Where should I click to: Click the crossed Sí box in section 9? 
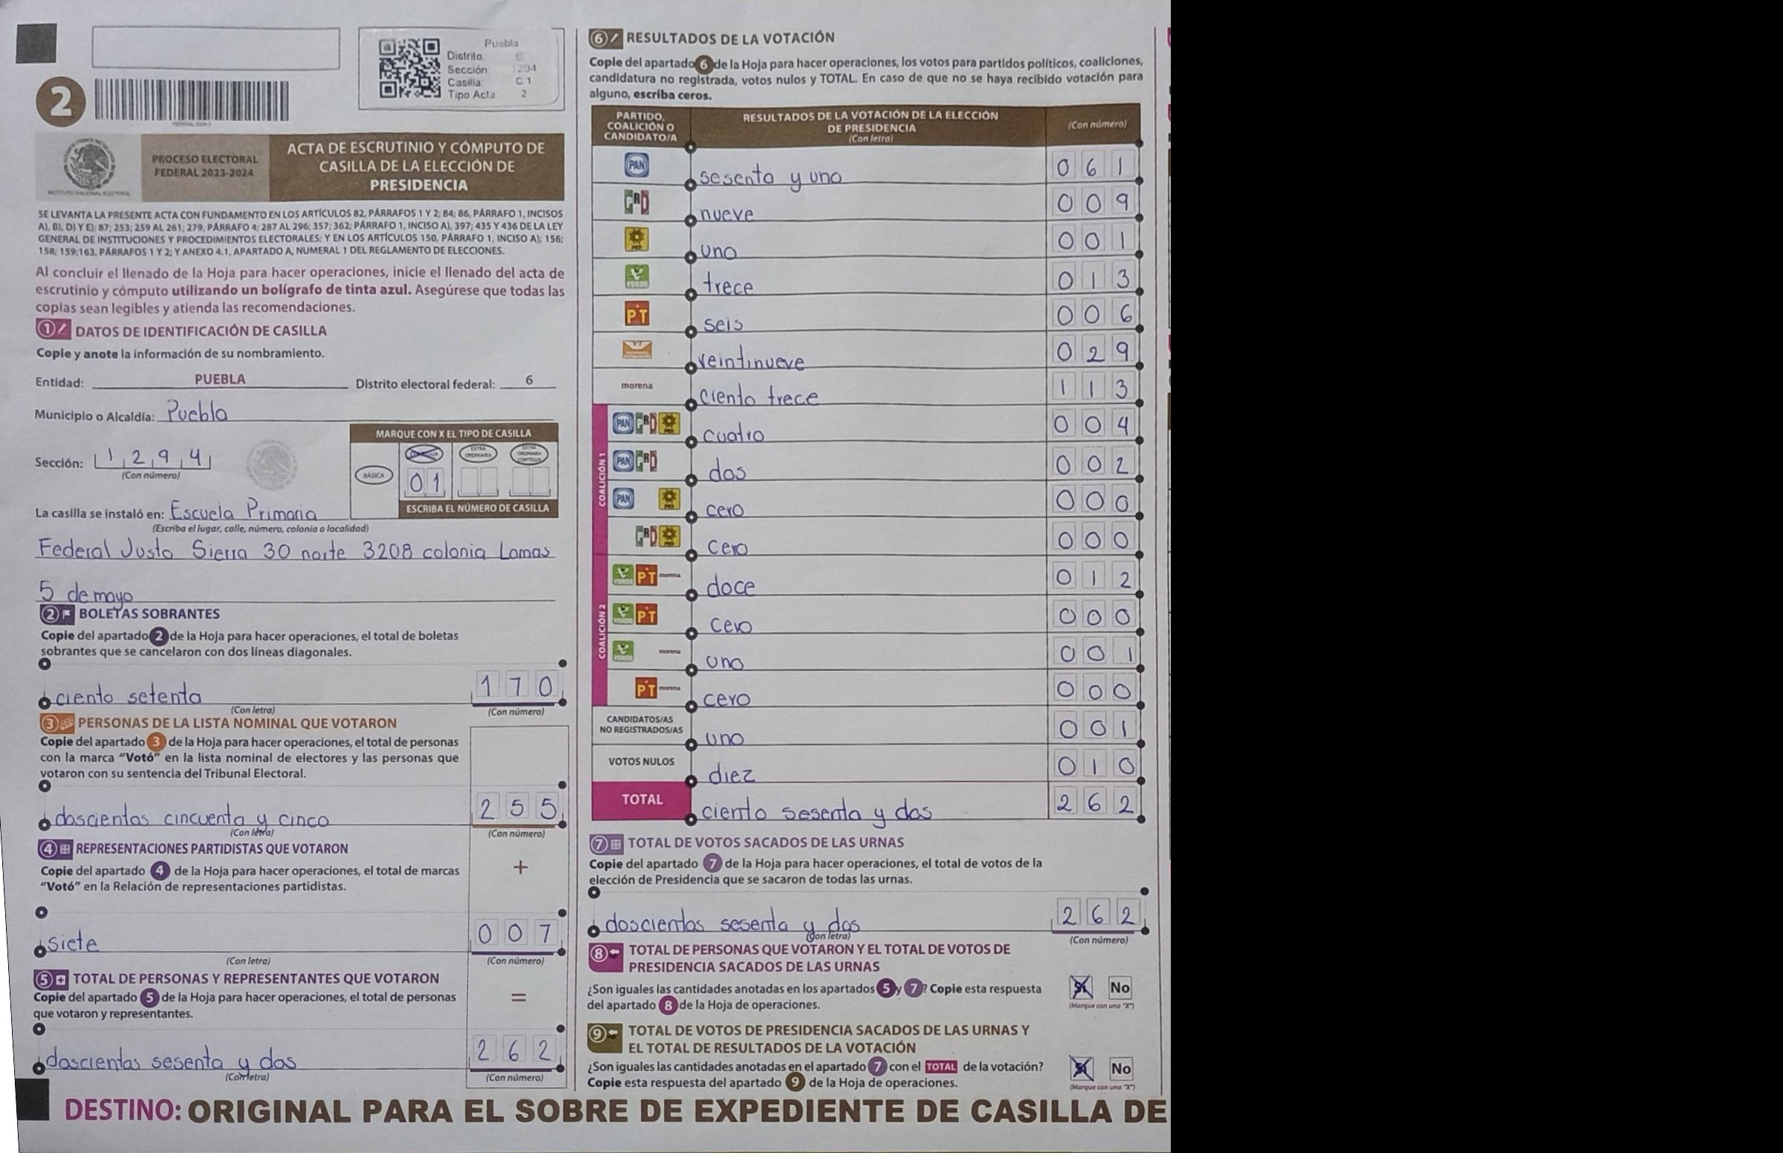click(x=1081, y=1068)
